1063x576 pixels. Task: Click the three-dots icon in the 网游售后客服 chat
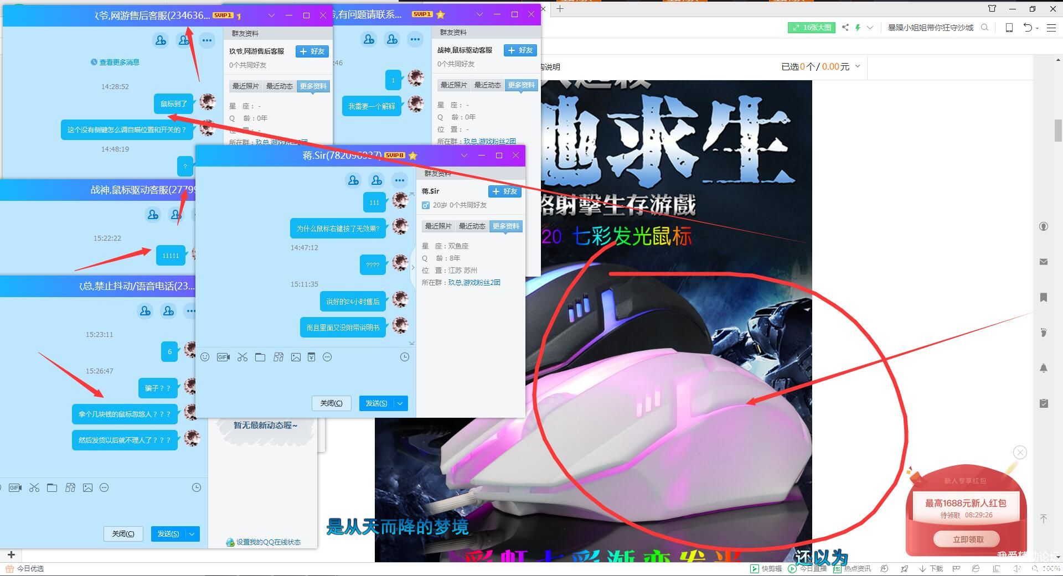pyautogui.click(x=207, y=40)
